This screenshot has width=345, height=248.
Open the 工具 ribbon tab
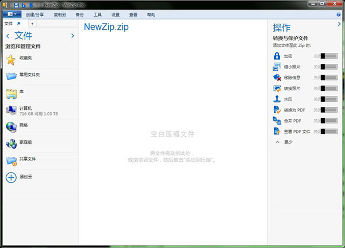98,14
